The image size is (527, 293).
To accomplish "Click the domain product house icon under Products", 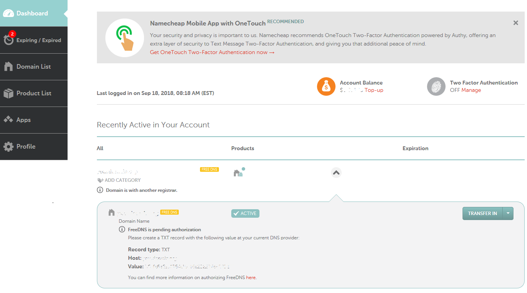I will pyautogui.click(x=239, y=172).
